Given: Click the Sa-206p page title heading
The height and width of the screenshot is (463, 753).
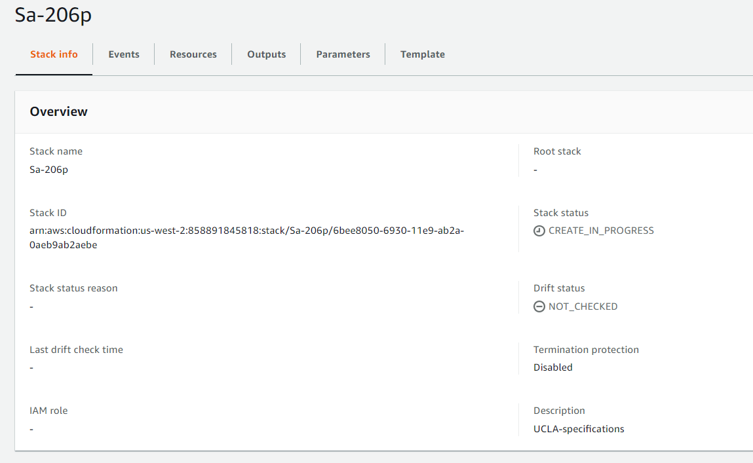Looking at the screenshot, I should [x=54, y=16].
